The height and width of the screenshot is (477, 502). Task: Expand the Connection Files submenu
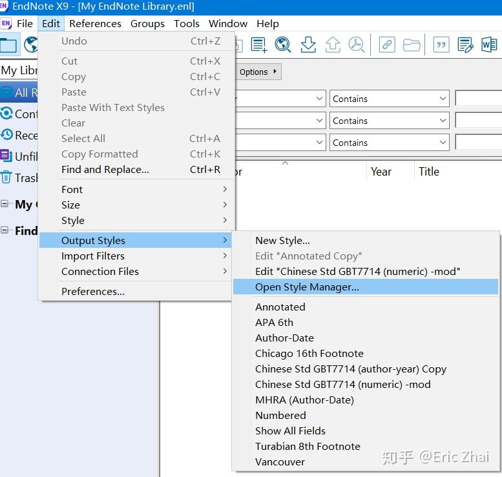[137, 271]
